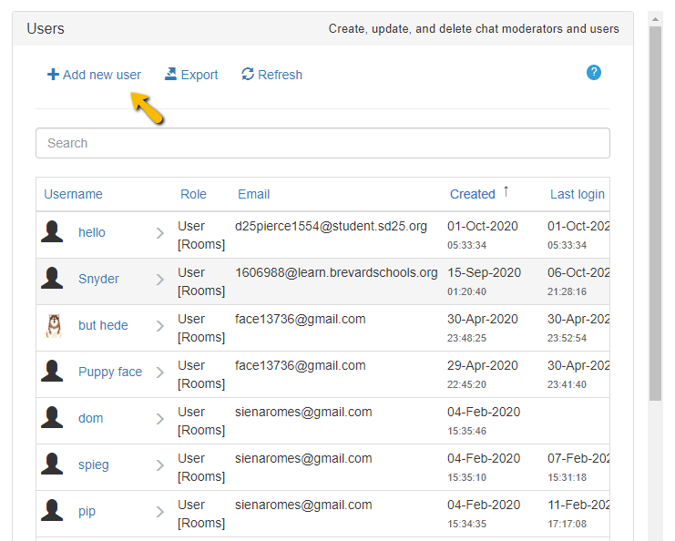This screenshot has height=541, width=675.
Task: Sort by the Email column header
Action: point(253,194)
